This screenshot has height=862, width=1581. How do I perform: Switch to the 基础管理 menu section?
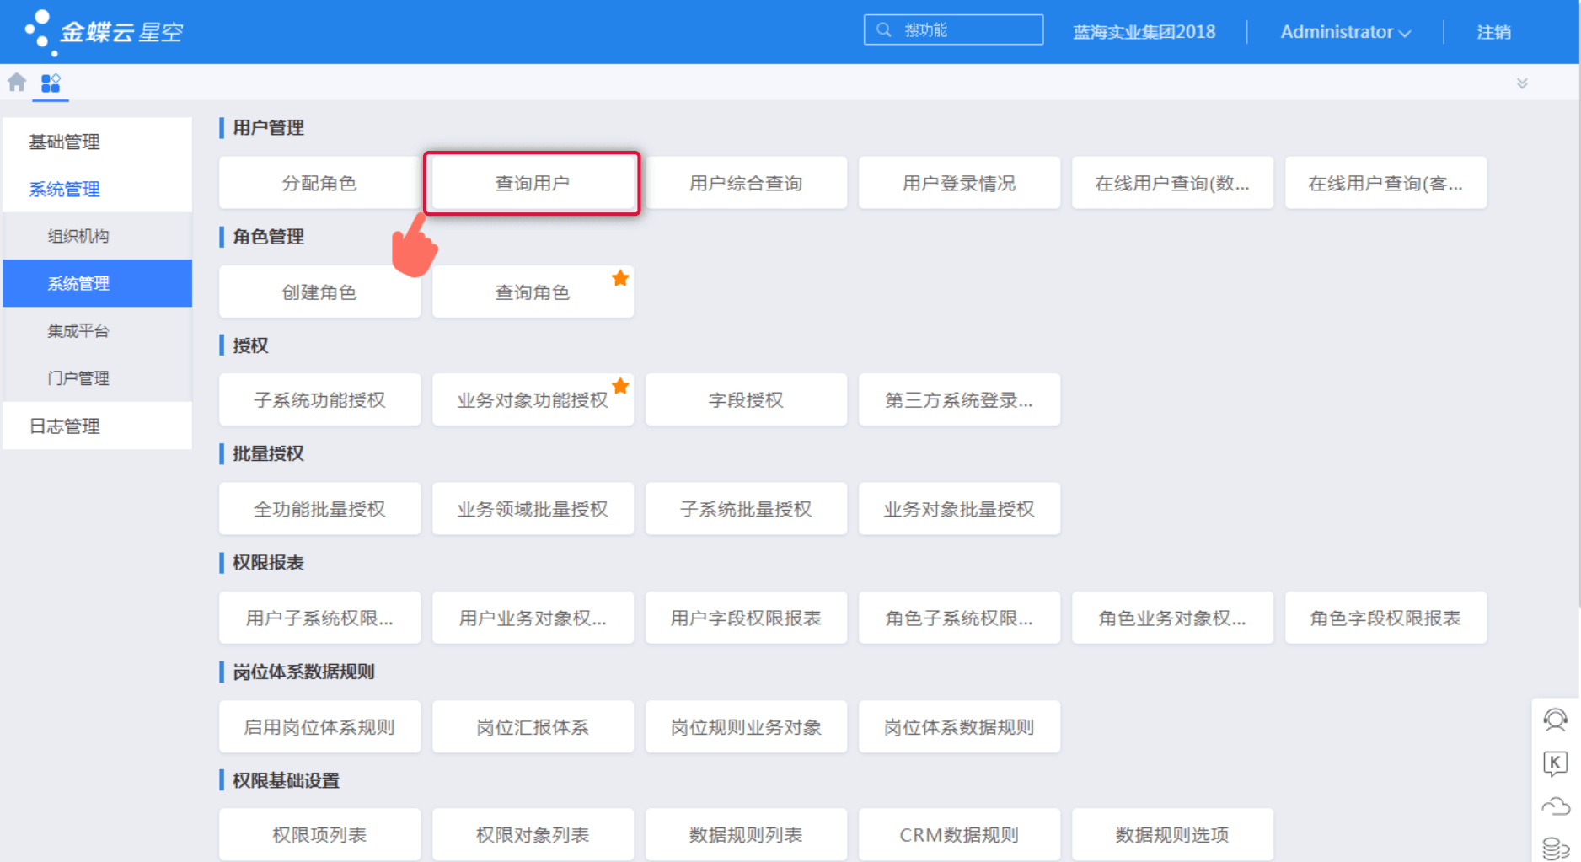point(65,142)
